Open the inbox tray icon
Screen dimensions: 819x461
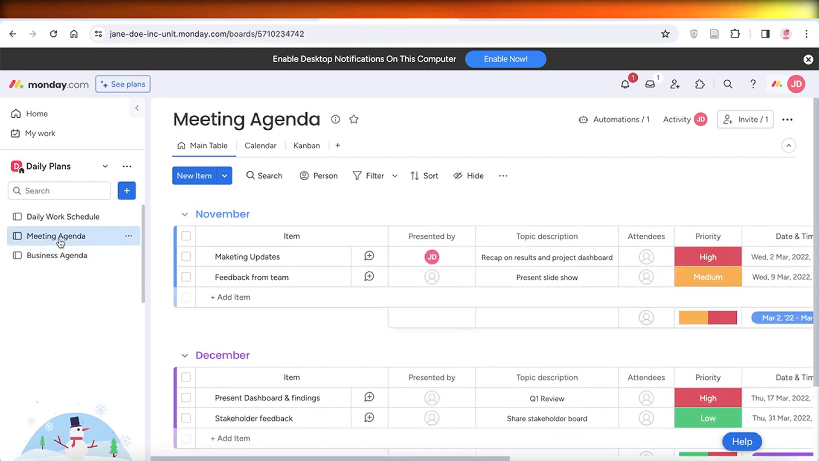tap(650, 84)
